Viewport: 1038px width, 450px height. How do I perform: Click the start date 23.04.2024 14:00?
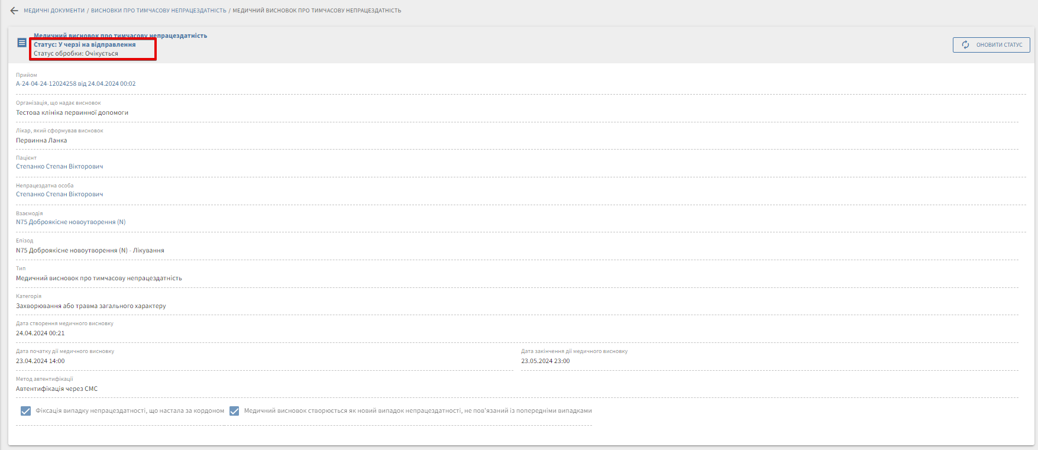pyautogui.click(x=40, y=361)
